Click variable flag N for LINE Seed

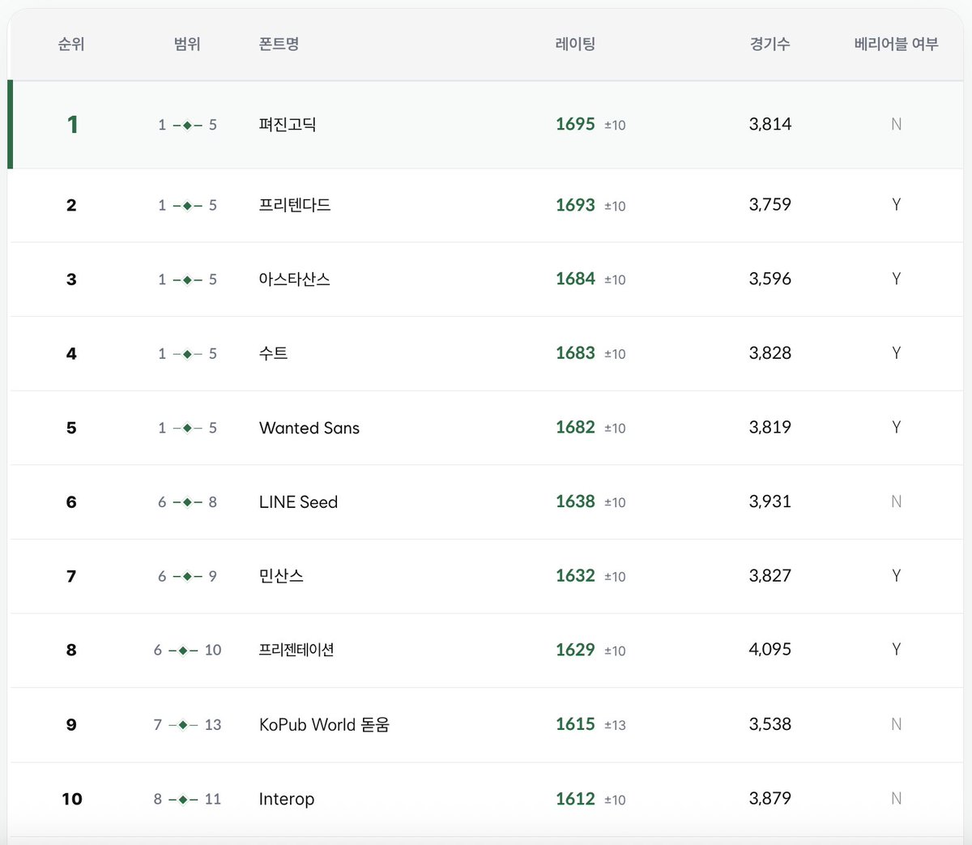pyautogui.click(x=896, y=501)
